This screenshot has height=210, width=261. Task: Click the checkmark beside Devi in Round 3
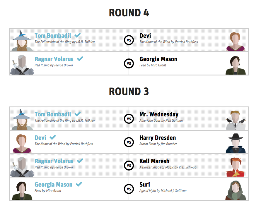coord(53,137)
